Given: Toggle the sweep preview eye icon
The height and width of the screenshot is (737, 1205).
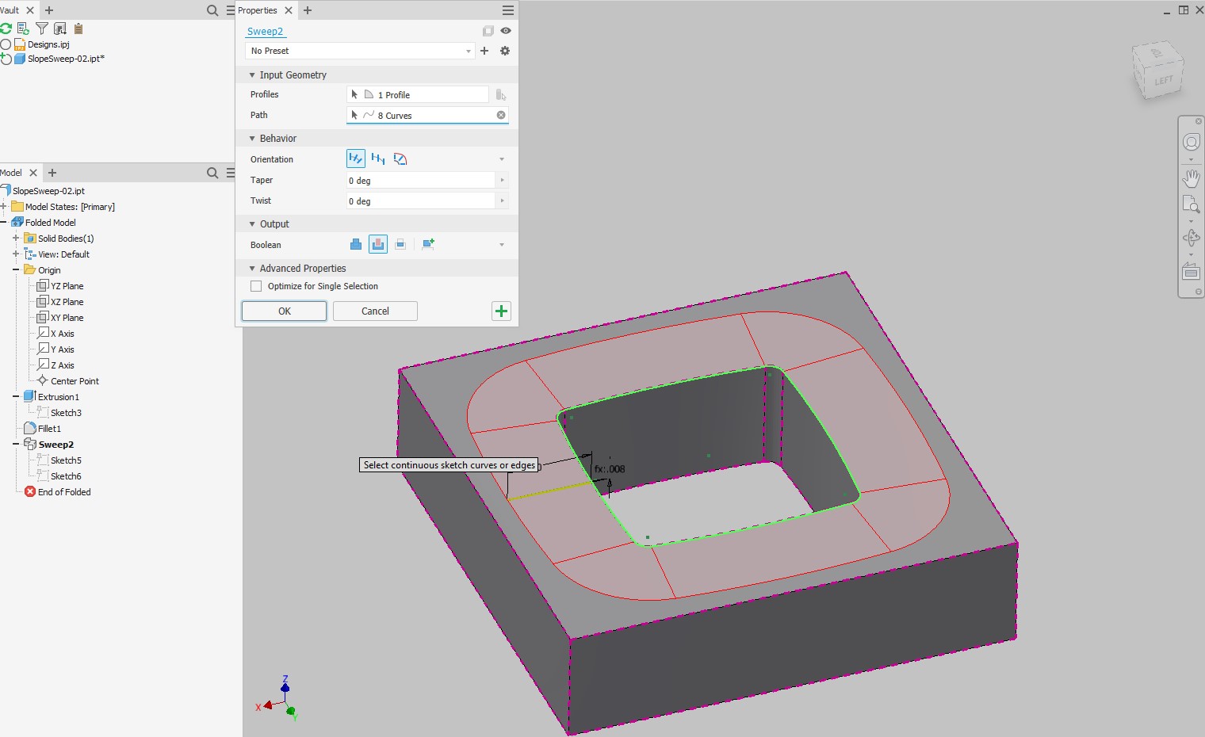Looking at the screenshot, I should point(506,31).
